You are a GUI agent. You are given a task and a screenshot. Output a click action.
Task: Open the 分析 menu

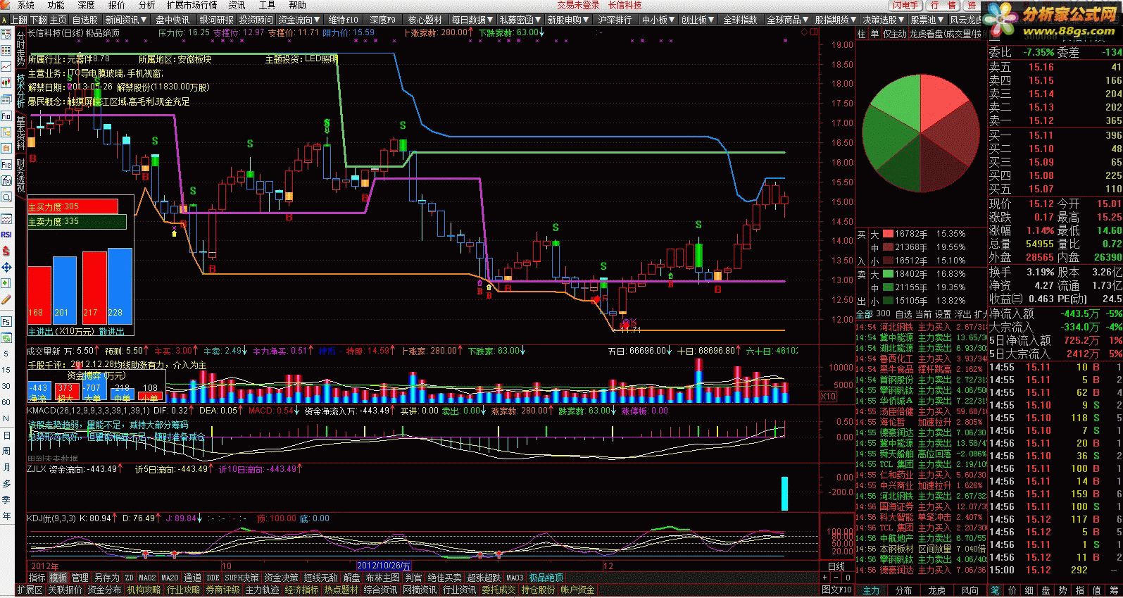pyautogui.click(x=146, y=6)
